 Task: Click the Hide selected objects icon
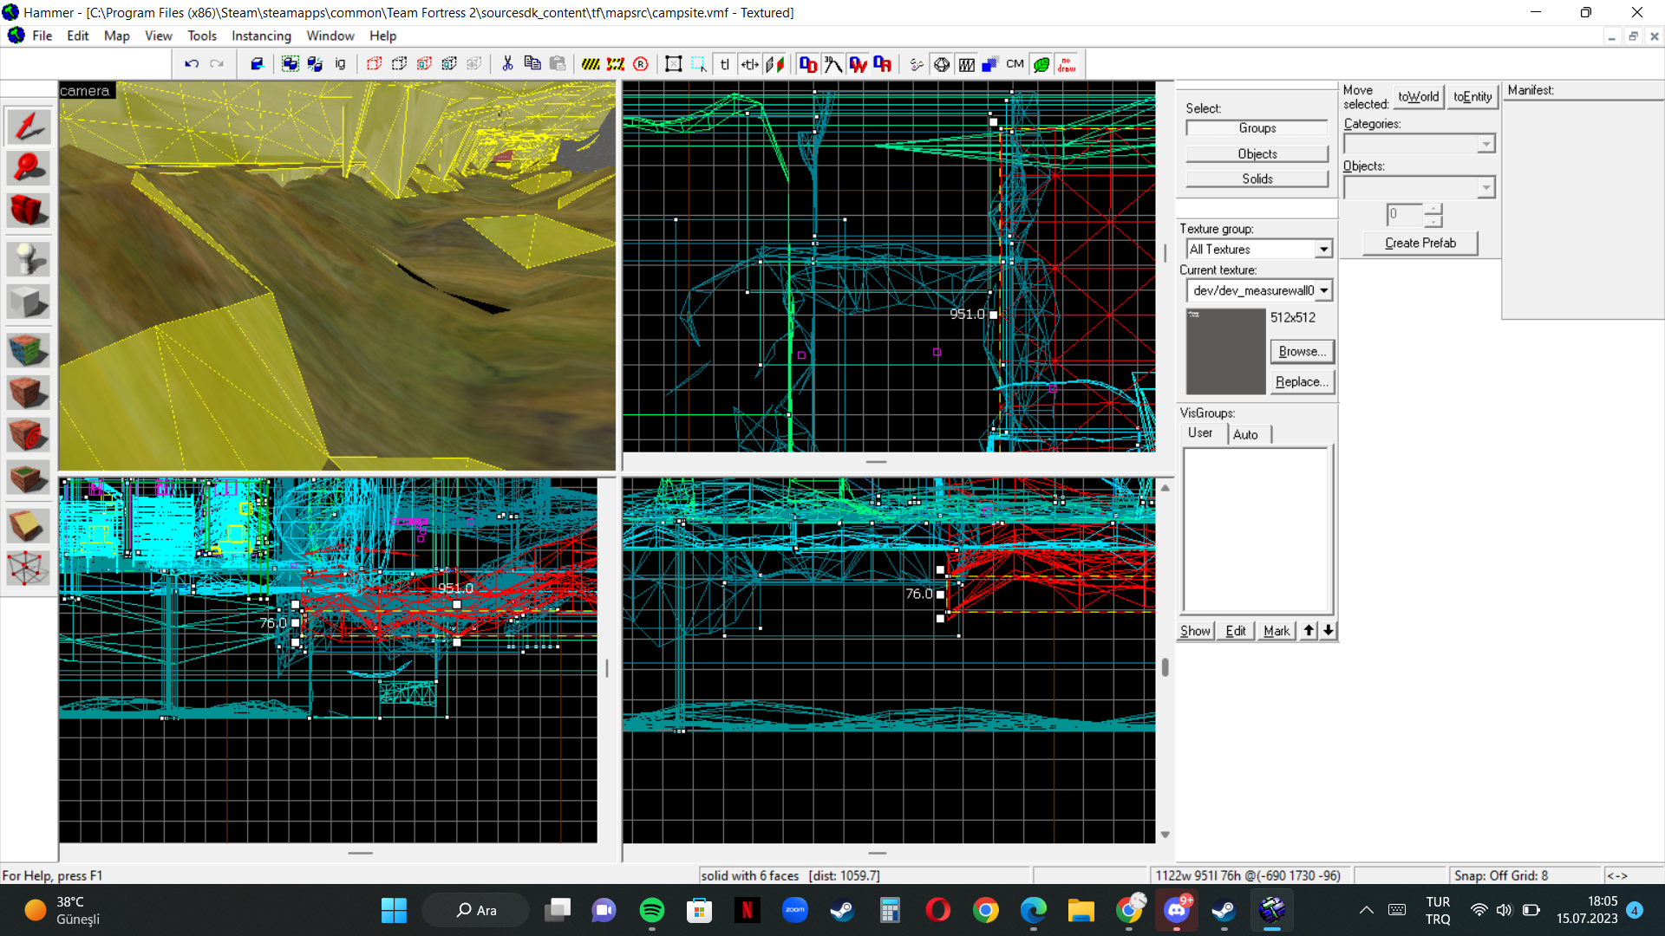(375, 64)
